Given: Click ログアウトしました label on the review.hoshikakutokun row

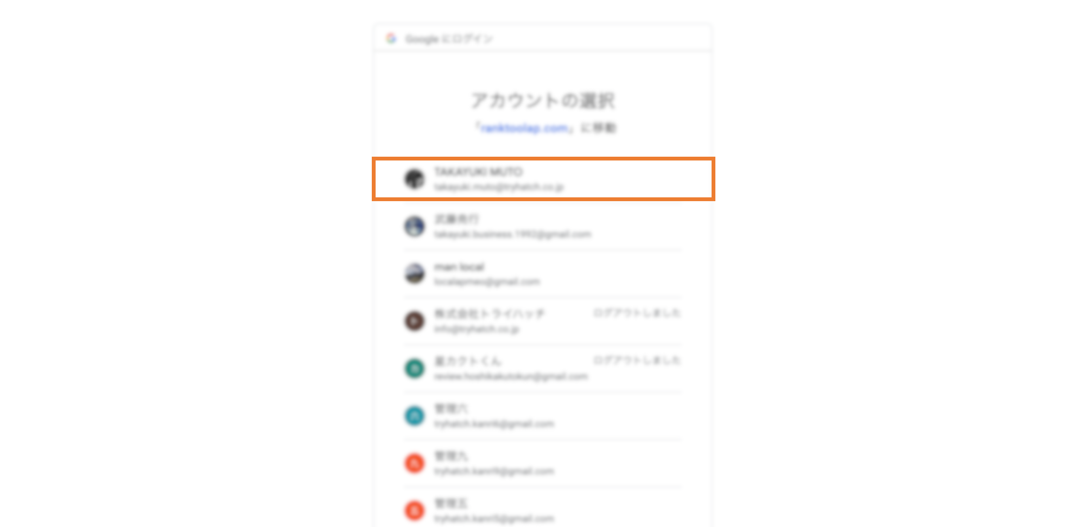Looking at the screenshot, I should tap(636, 361).
